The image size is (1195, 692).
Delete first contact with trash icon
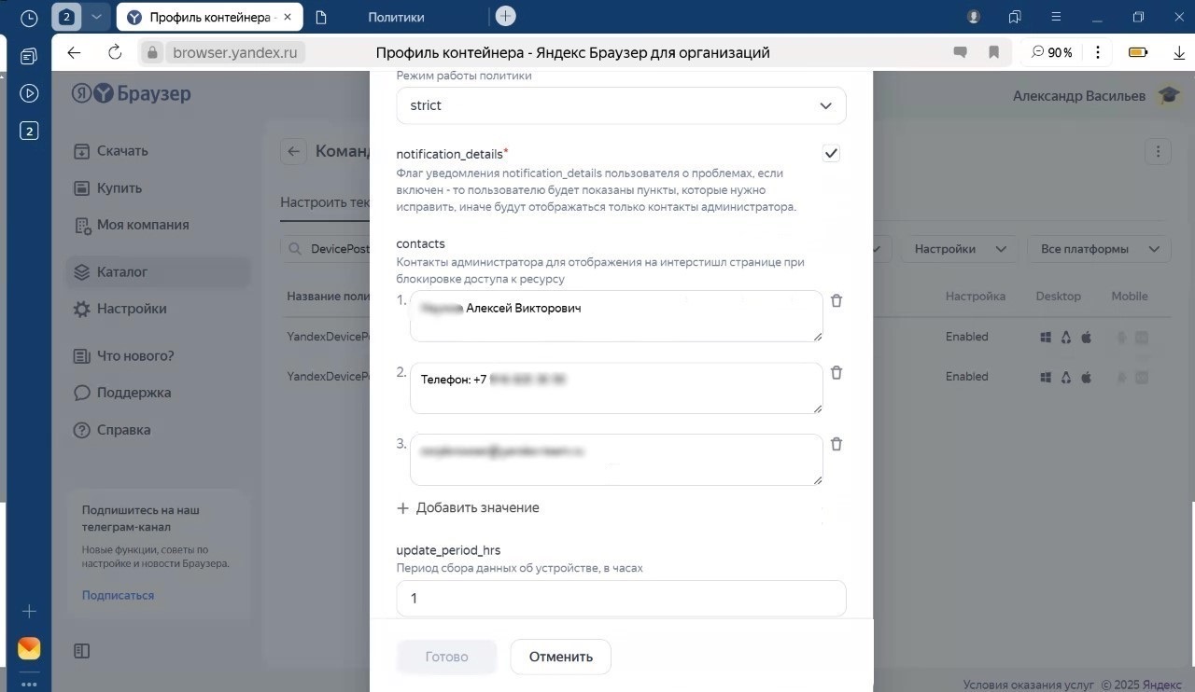point(836,300)
